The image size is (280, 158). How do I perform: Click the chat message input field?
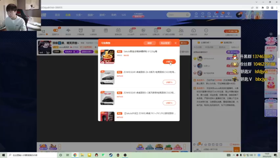pyautogui.click(x=217, y=150)
